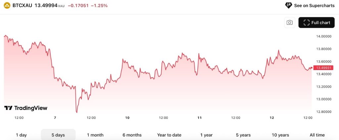Screen dimensions: 339x140
Task: Click the BTCXAU symbol name
Action: (x=22, y=6)
